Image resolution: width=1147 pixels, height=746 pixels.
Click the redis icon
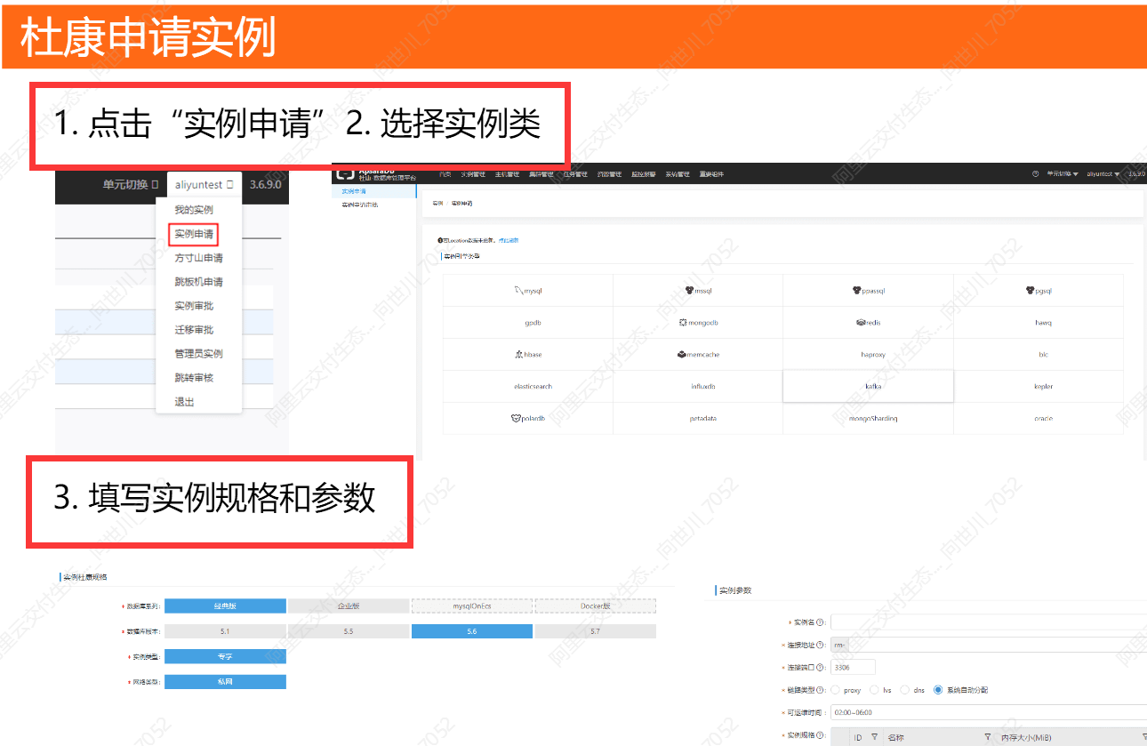pos(861,322)
